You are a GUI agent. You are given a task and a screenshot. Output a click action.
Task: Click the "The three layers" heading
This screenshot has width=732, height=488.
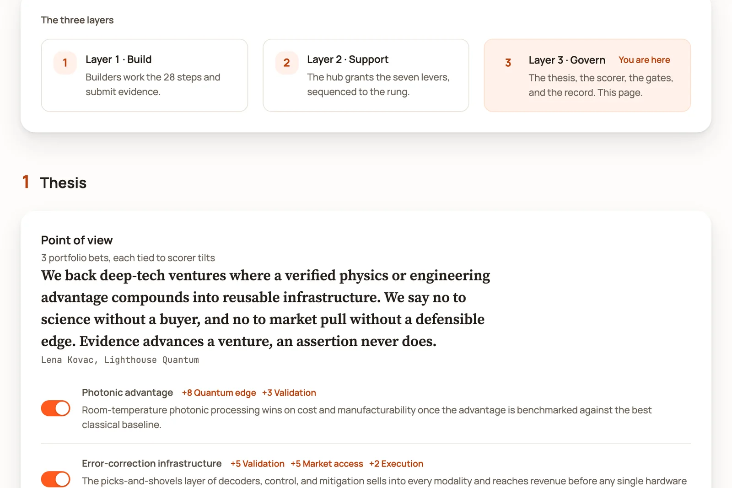(77, 20)
